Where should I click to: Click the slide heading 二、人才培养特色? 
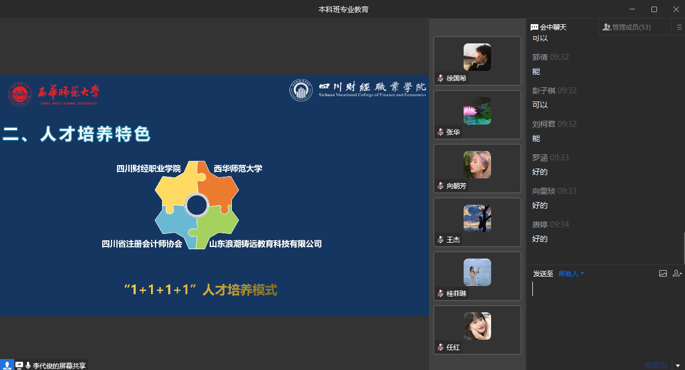[76, 134]
